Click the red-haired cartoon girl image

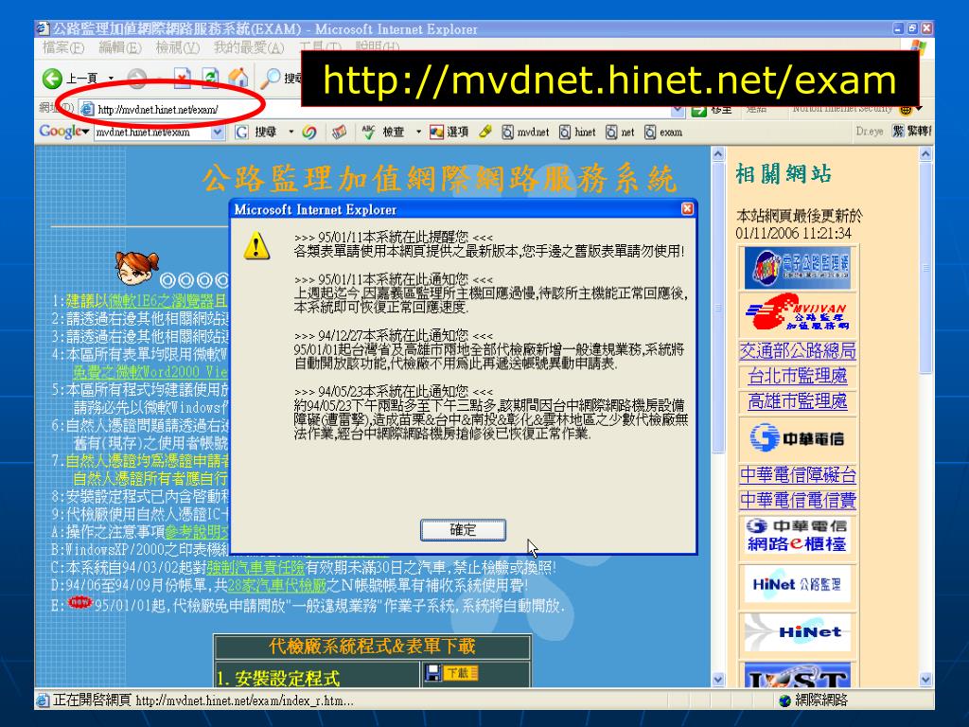pyautogui.click(x=136, y=268)
